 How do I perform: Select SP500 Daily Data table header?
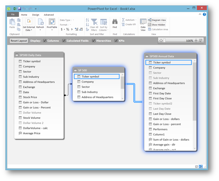39,55
